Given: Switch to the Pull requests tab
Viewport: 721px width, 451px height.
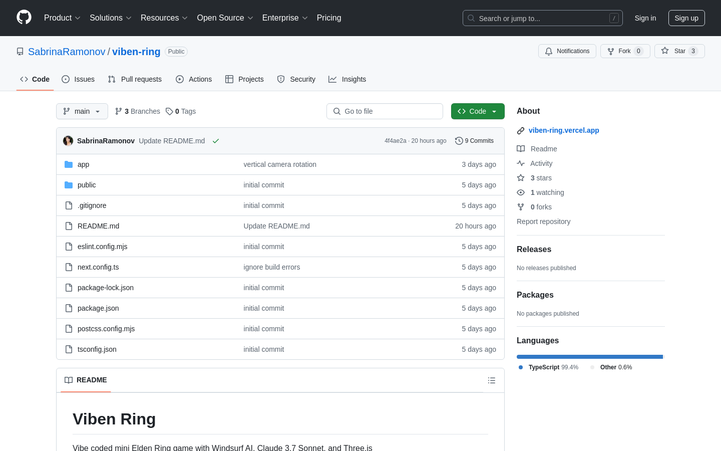Looking at the screenshot, I should pyautogui.click(x=135, y=79).
